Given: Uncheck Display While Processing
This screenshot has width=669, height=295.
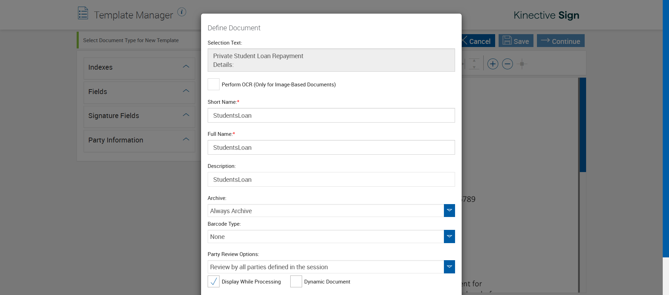Looking at the screenshot, I should tap(214, 281).
